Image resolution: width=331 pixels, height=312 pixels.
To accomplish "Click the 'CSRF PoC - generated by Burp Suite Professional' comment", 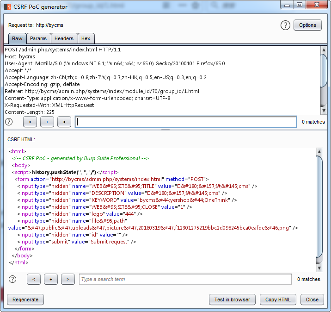I will 80,158.
